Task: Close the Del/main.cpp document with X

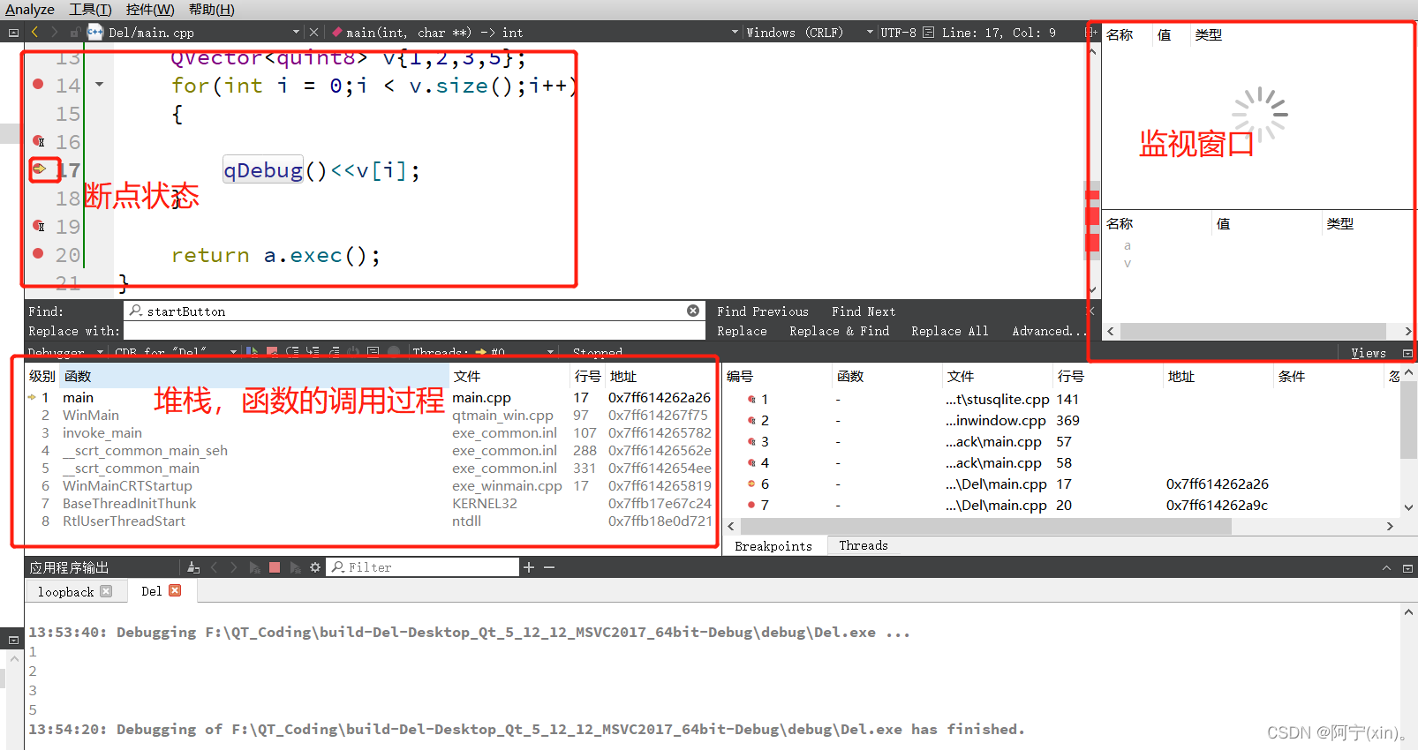Action: point(313,32)
